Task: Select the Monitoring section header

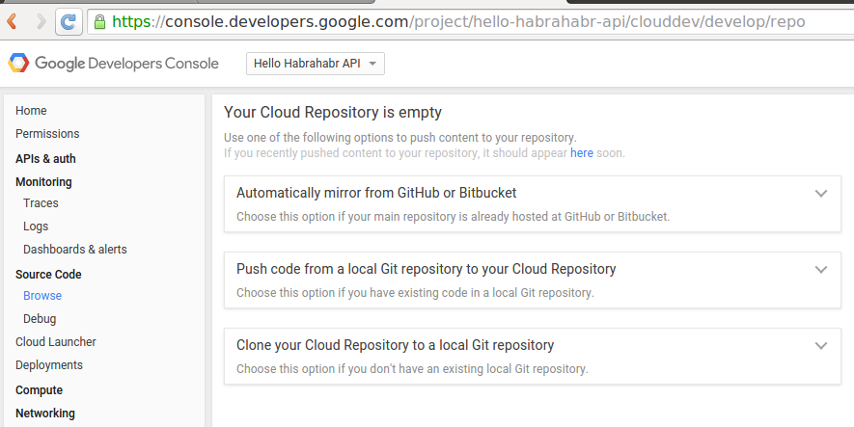Action: click(43, 181)
